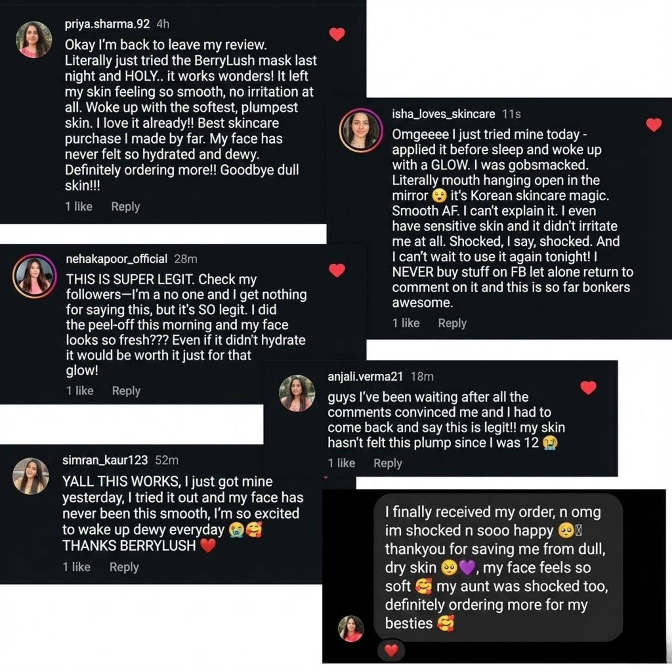
Task: Open isha_loves_skincare's story avatar
Action: [360, 130]
